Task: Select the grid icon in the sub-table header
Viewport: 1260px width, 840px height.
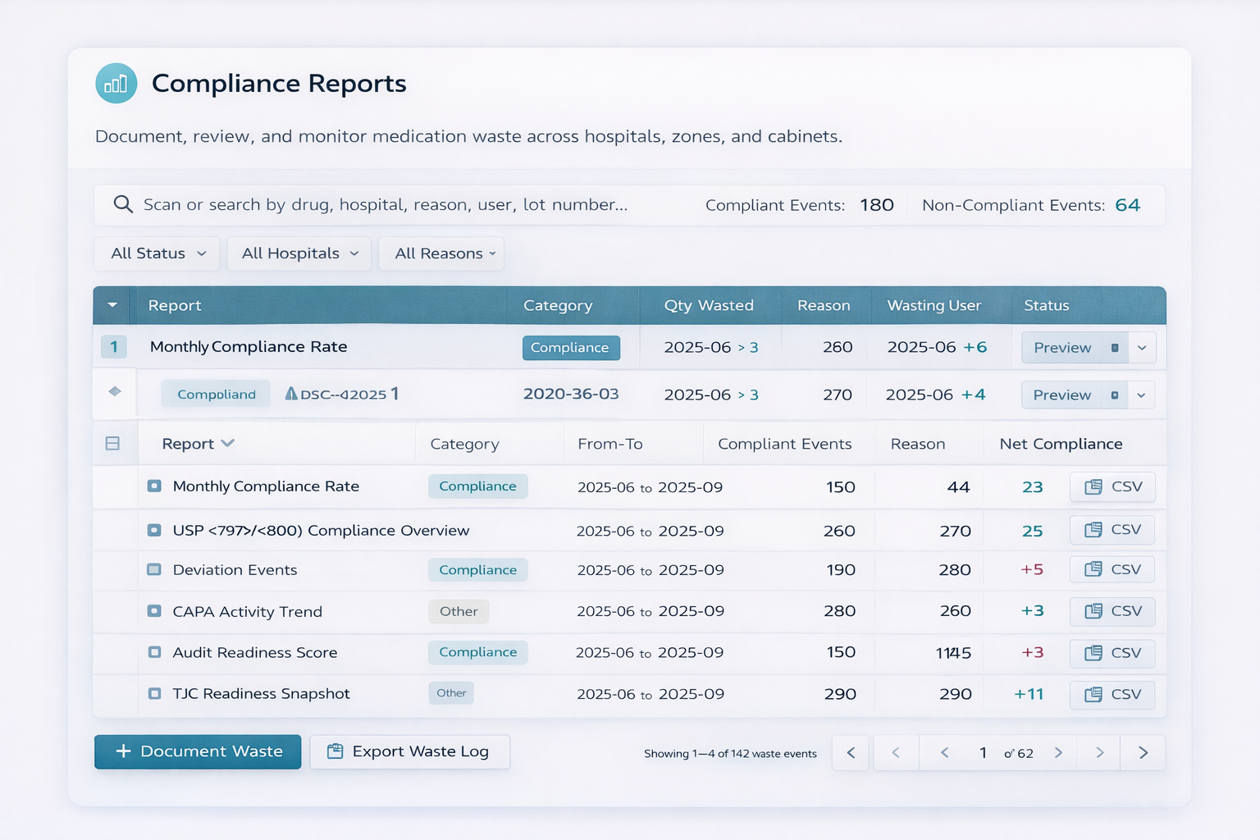Action: point(114,443)
